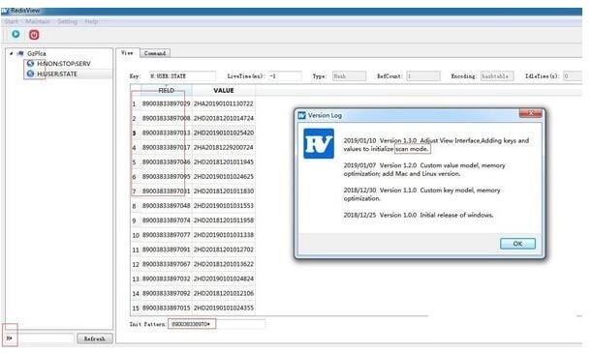The height and width of the screenshot is (353, 592).
Task: Switch to the View tab
Action: (x=127, y=53)
